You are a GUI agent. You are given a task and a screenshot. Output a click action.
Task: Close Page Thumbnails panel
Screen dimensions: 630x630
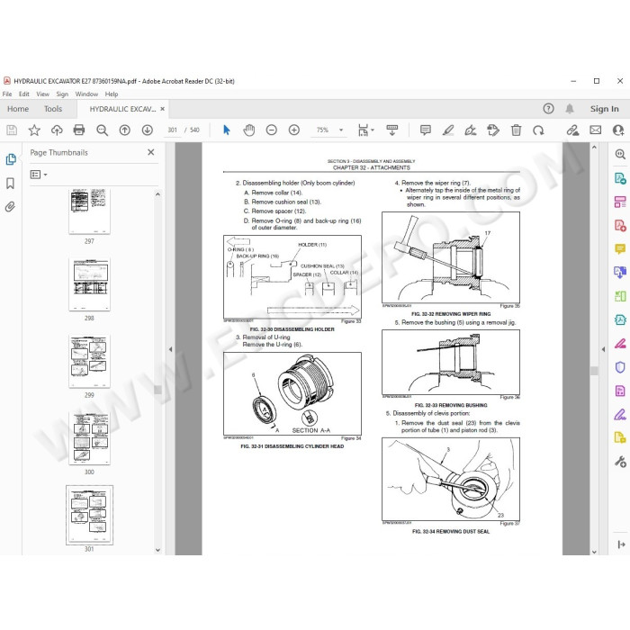point(150,152)
